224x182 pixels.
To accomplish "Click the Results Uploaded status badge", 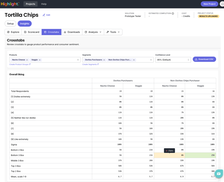I will tap(208, 16).
